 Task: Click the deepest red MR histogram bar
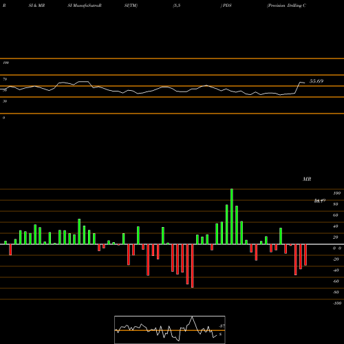[192, 266]
